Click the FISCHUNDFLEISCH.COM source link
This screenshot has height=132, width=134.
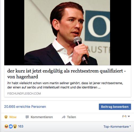[x=24, y=93]
